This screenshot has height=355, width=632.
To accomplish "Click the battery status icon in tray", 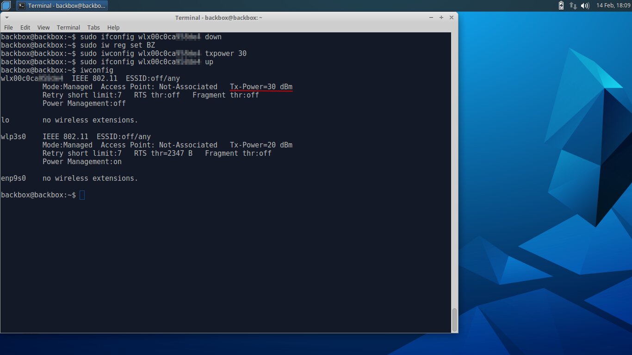I will tap(561, 6).
